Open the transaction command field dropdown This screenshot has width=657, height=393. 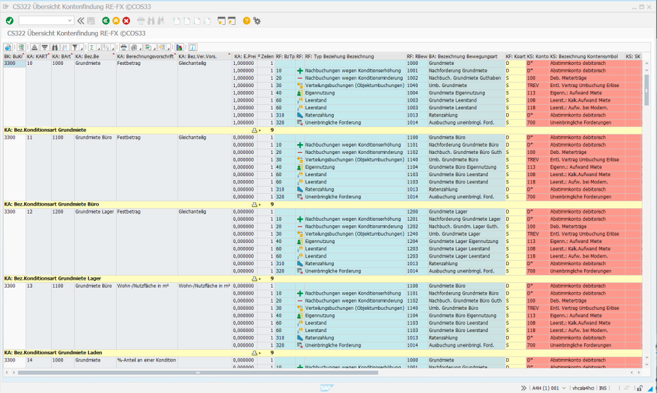coord(70,20)
